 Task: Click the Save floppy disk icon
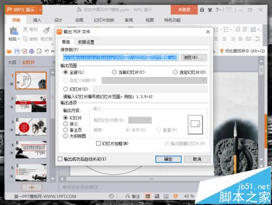tap(17, 52)
